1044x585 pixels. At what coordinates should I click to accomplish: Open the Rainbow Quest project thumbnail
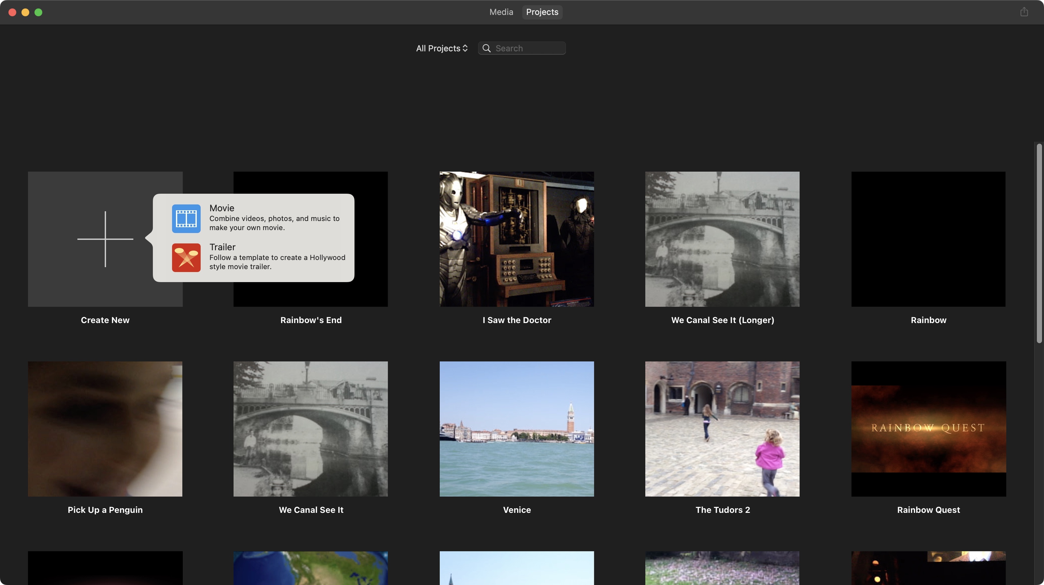(x=929, y=429)
